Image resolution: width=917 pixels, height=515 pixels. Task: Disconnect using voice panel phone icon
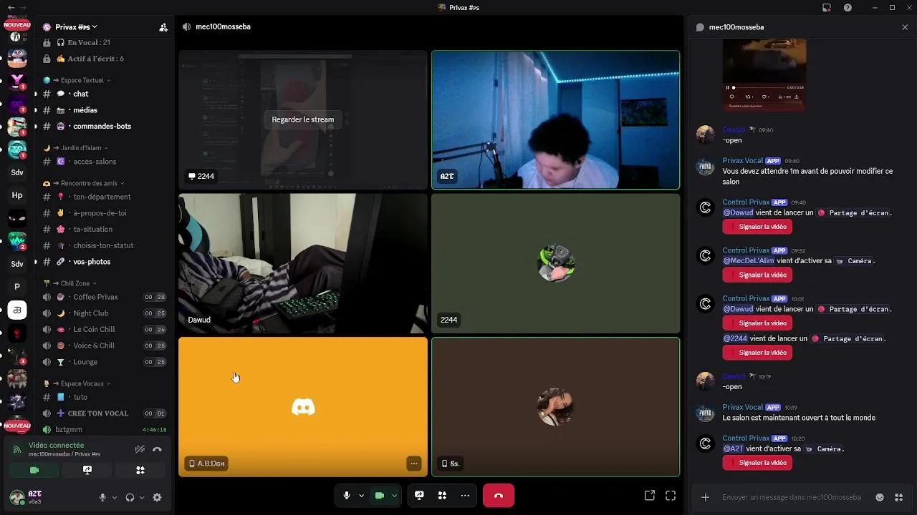pos(157,449)
